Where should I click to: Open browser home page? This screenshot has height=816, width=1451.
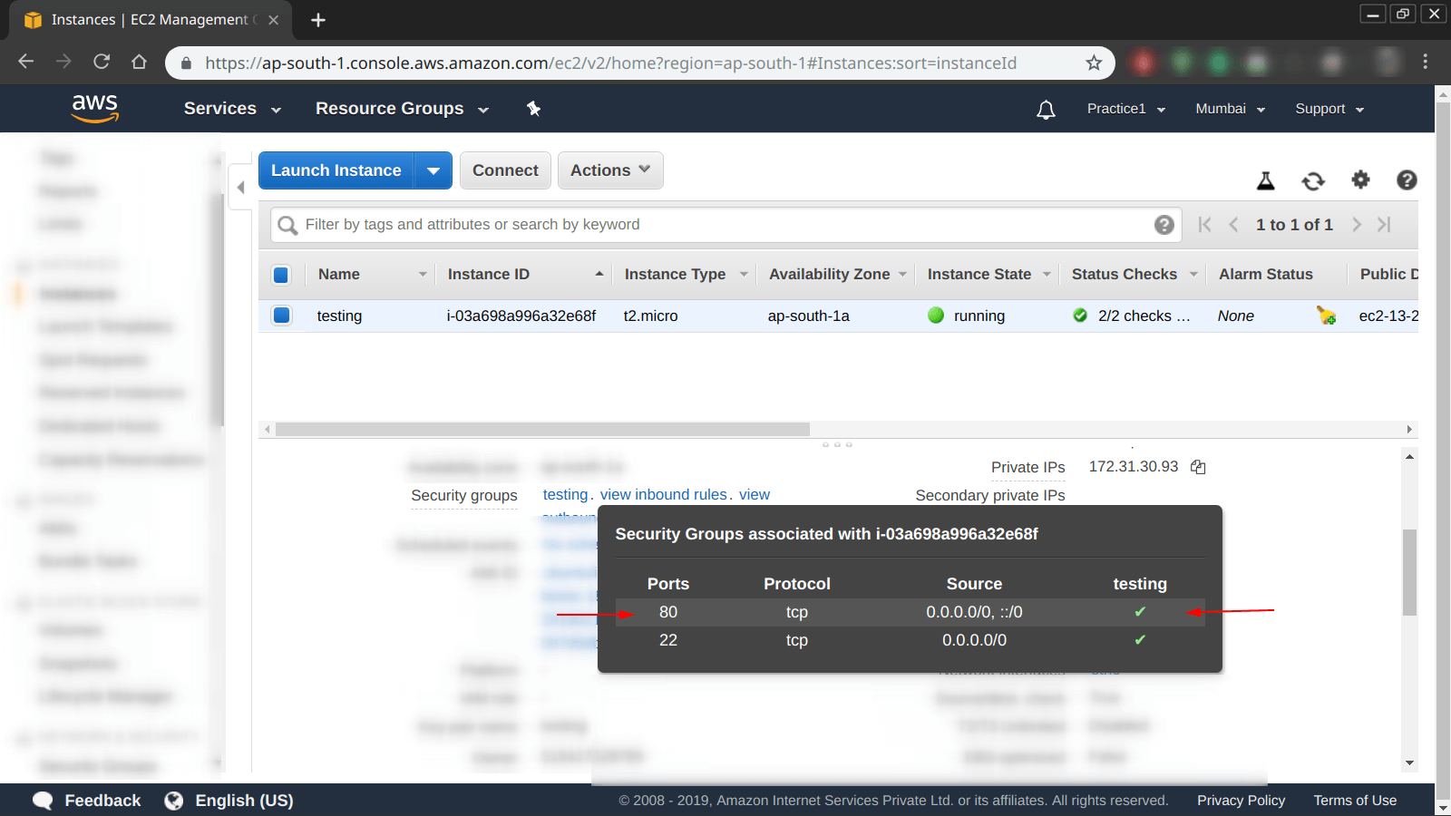click(139, 62)
